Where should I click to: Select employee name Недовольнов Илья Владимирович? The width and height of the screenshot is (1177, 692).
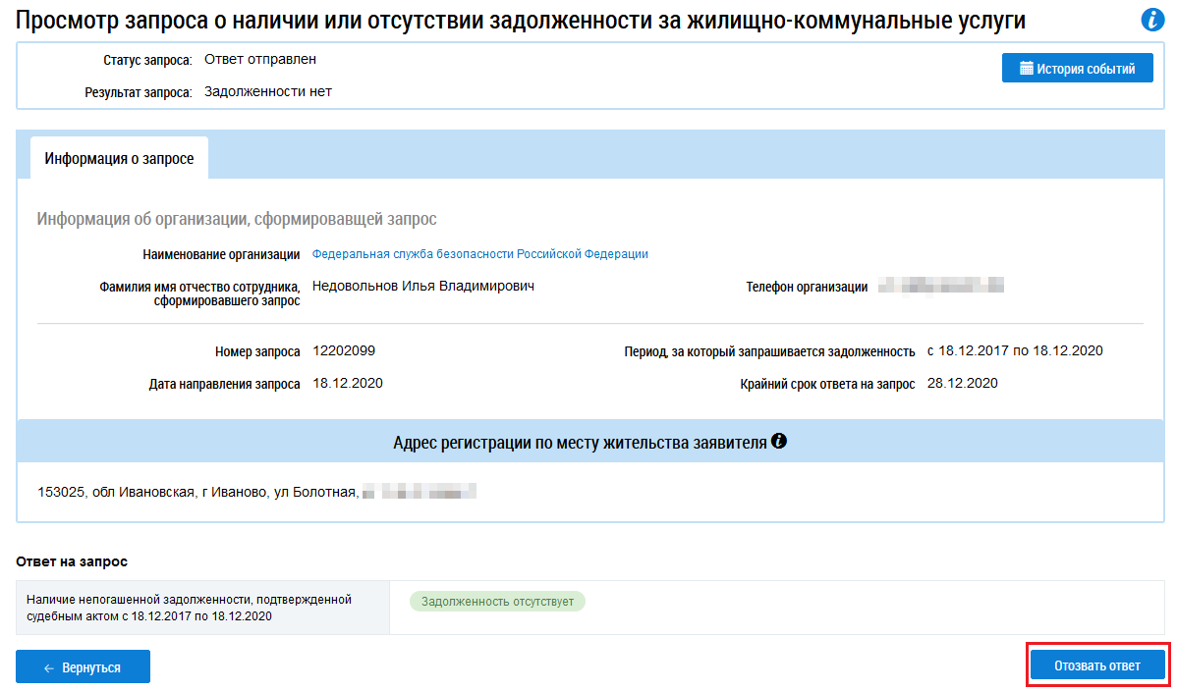(423, 287)
